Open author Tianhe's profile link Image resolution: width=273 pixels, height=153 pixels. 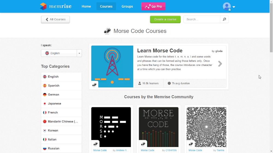[x=220, y=150]
